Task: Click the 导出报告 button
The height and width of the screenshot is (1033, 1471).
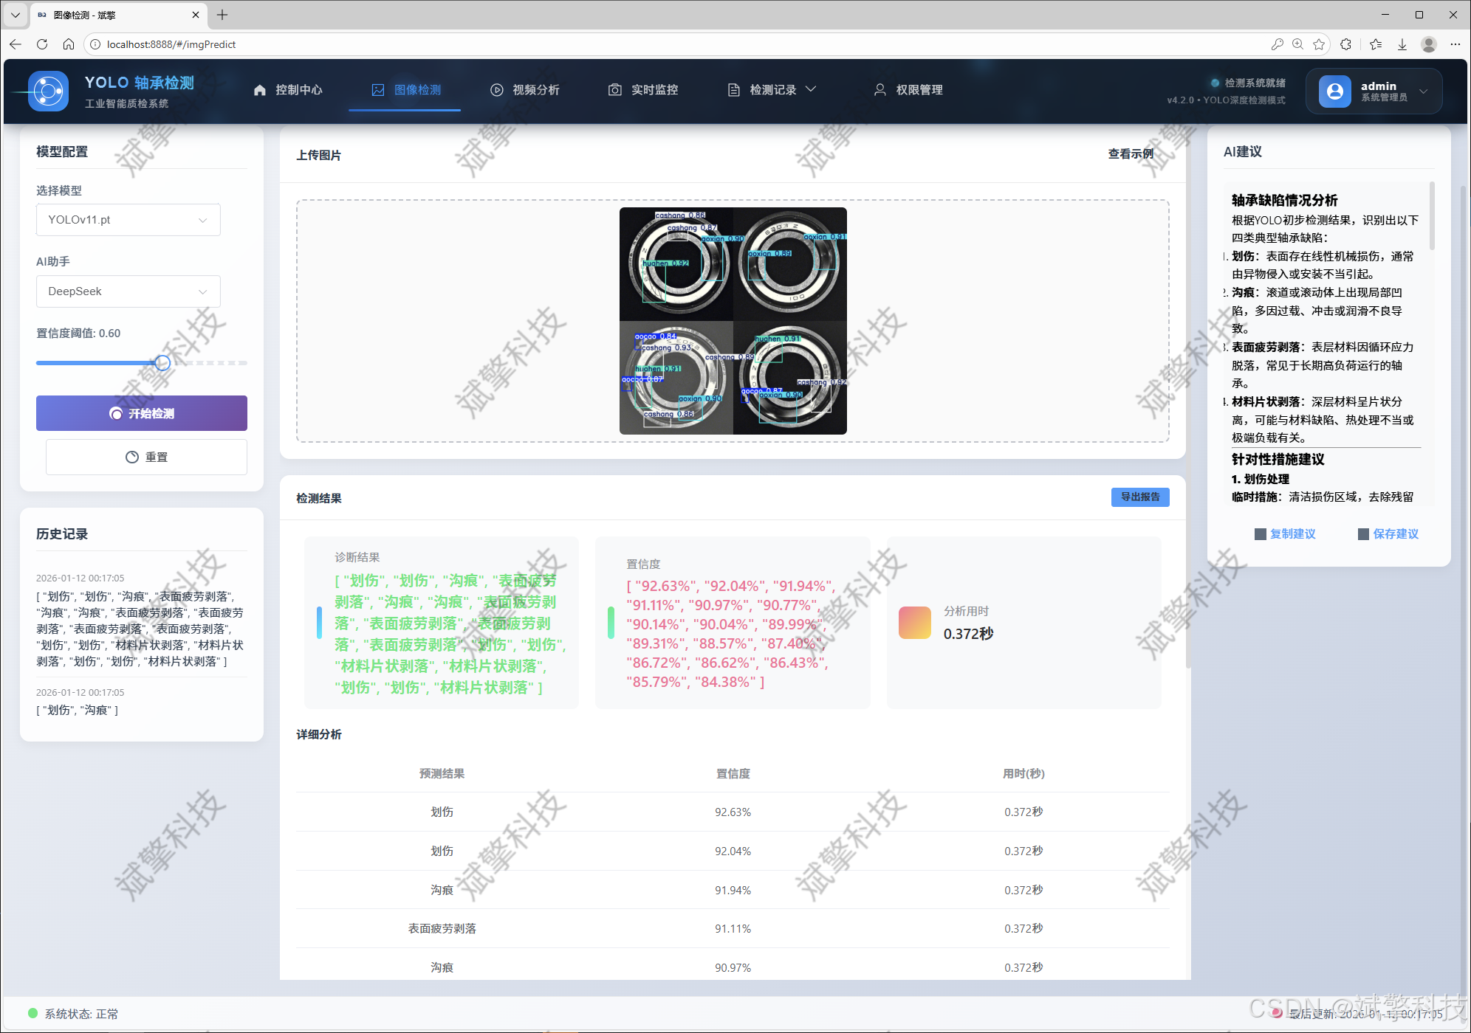Action: tap(1139, 497)
